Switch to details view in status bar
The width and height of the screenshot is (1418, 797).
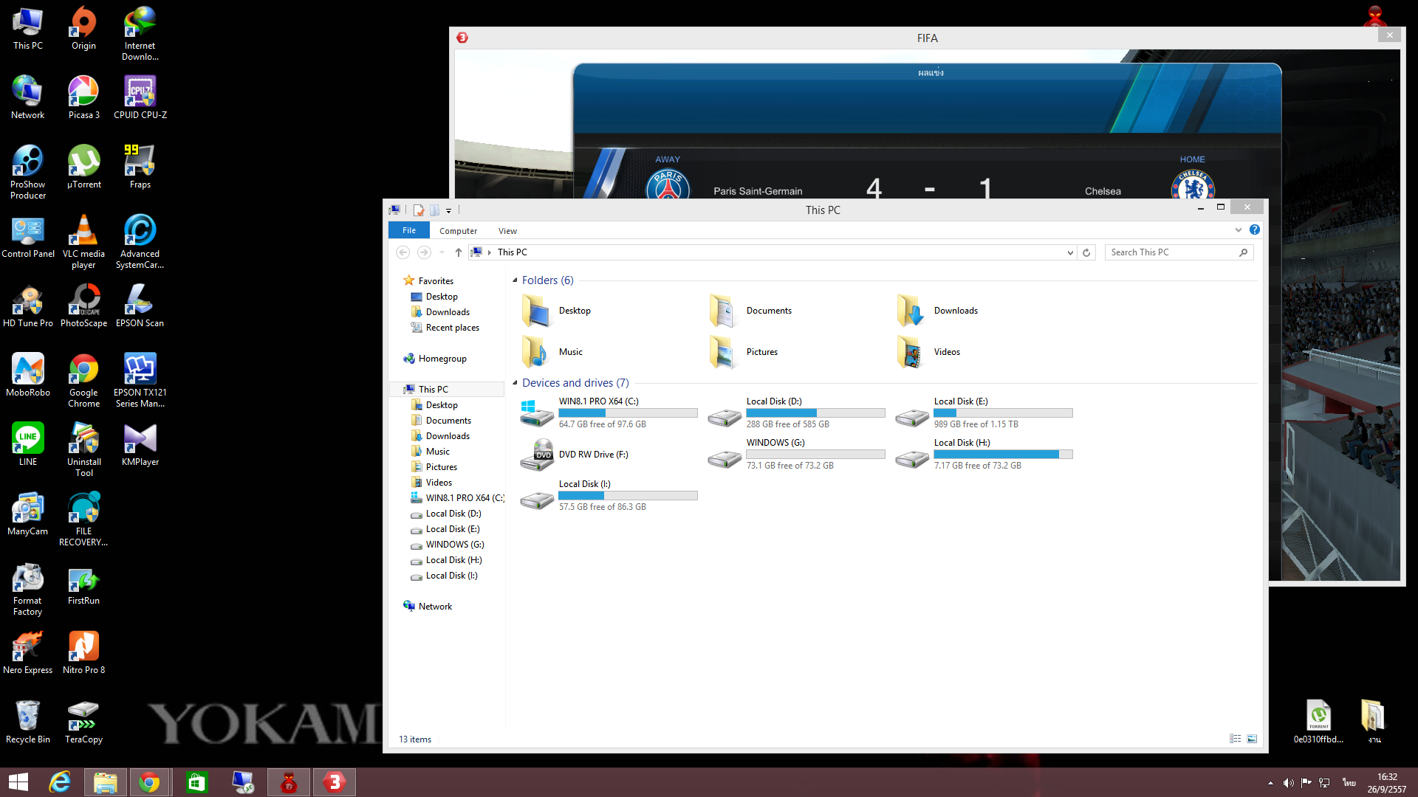pos(1235,739)
